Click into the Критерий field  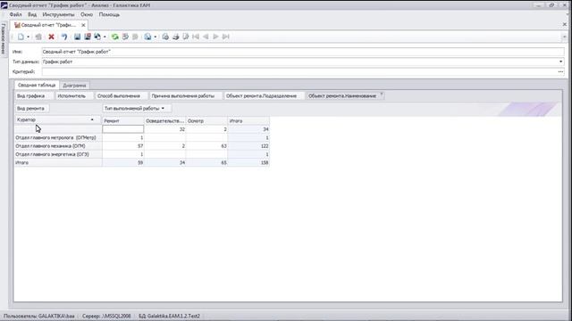pyautogui.click(x=299, y=71)
